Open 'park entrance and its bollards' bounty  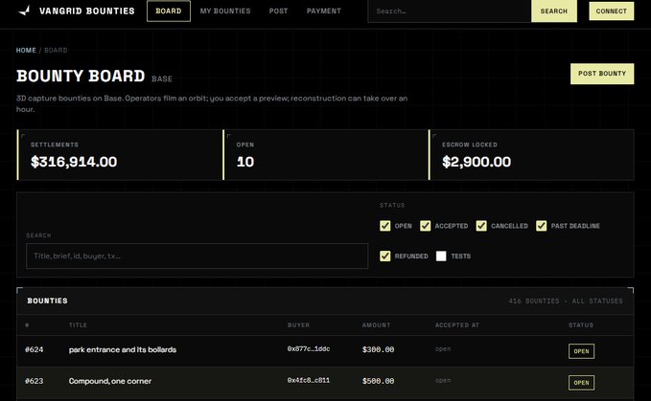123,349
